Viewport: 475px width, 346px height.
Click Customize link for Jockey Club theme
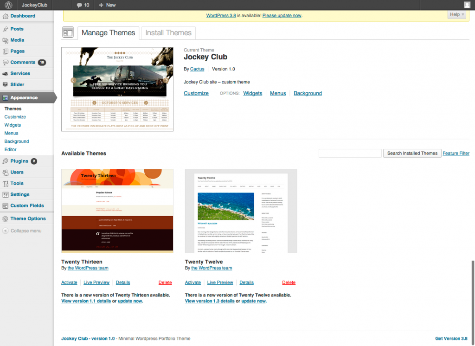pyautogui.click(x=196, y=93)
